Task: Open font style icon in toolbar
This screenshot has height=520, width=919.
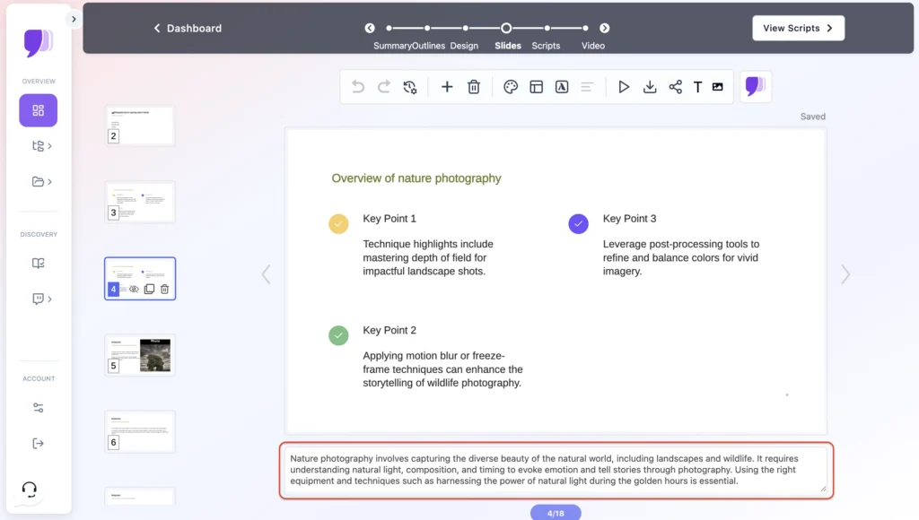Action: [562, 87]
